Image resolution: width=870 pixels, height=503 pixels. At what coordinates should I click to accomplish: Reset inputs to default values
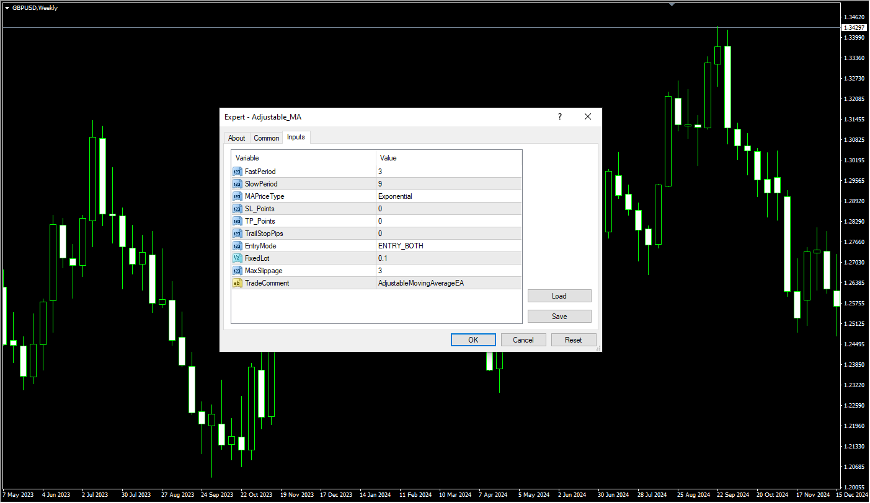[x=573, y=340]
